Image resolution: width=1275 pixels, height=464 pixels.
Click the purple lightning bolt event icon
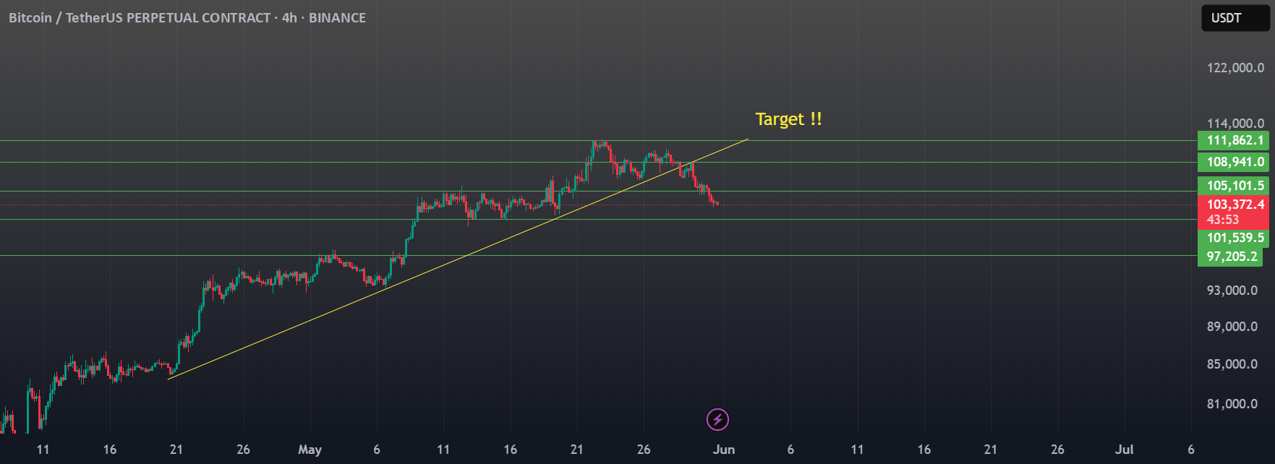[717, 419]
